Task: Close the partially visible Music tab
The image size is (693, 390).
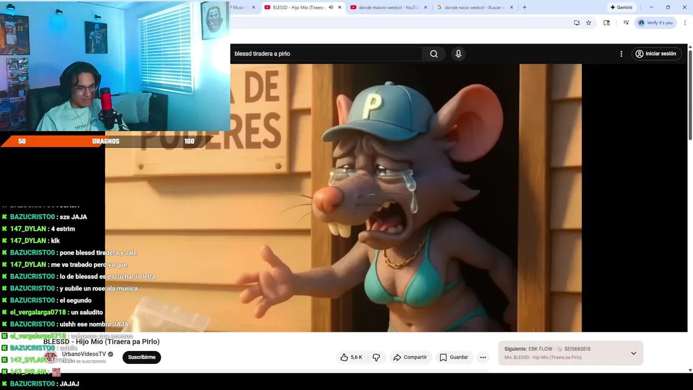Action: 253,8
